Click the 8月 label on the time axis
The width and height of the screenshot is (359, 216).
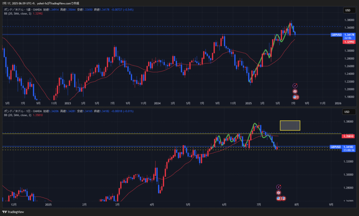coord(297,204)
